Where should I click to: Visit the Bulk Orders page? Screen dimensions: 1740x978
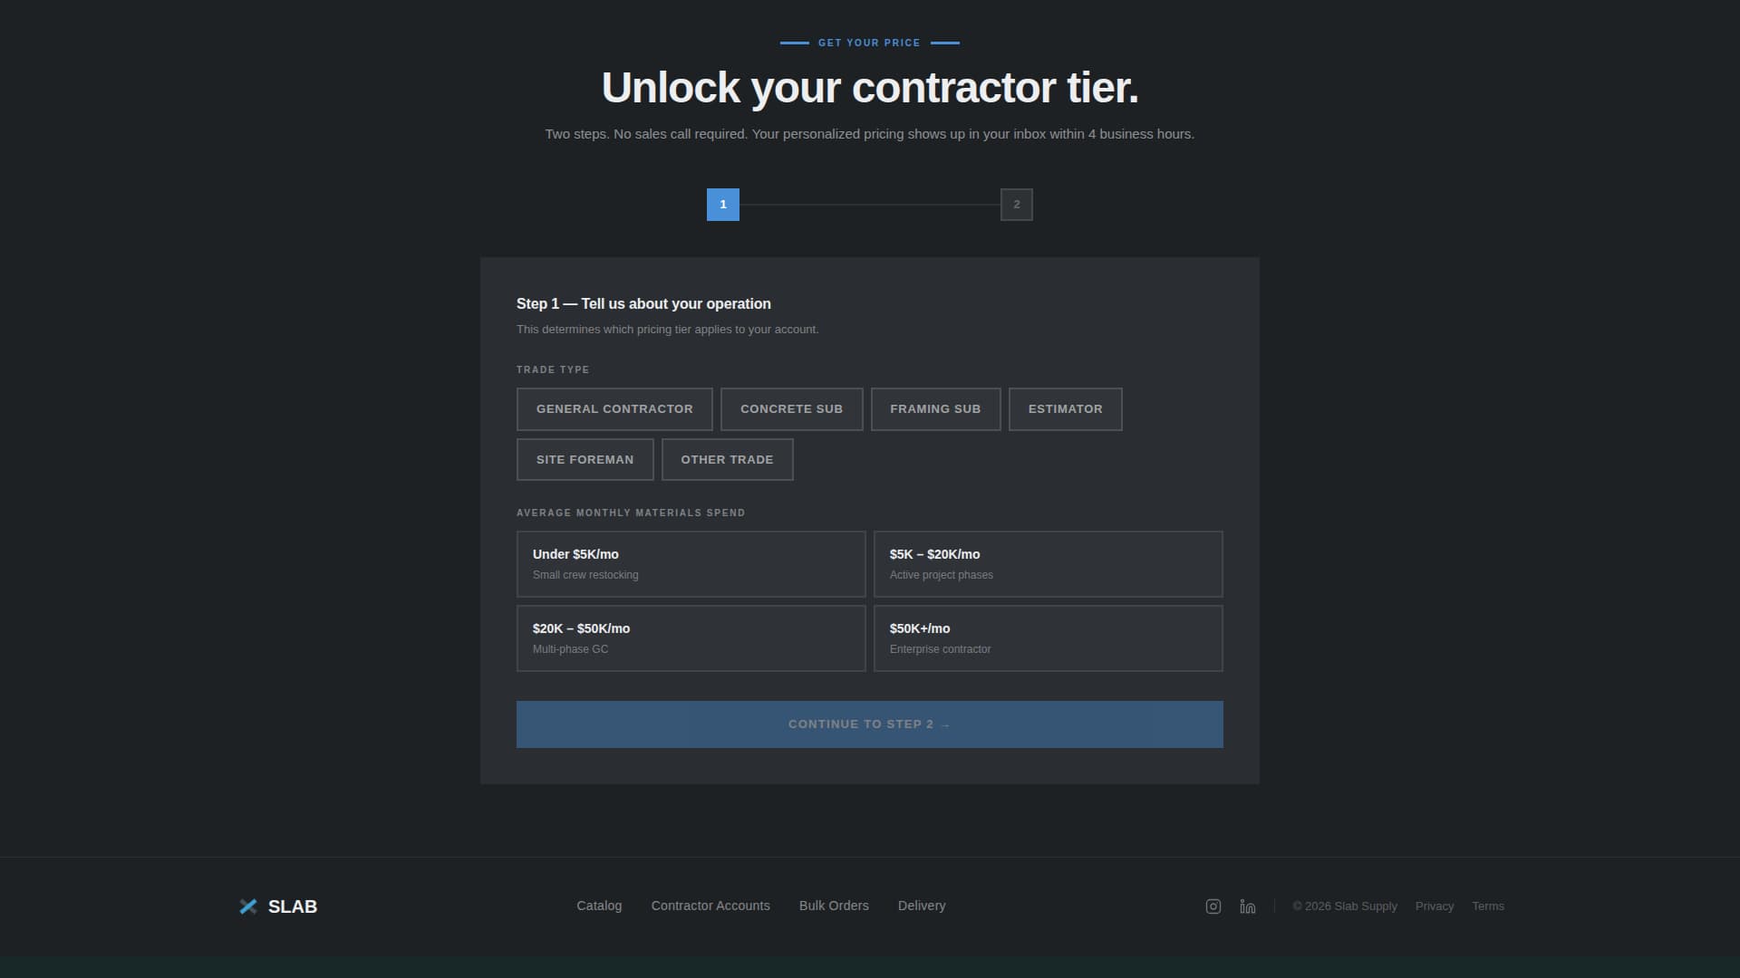coord(833,906)
